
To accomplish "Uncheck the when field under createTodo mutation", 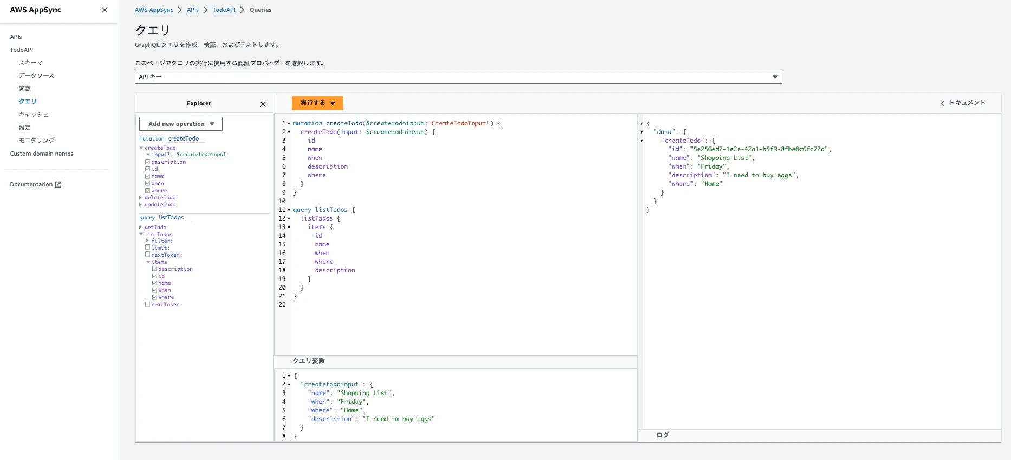I will [x=147, y=184].
